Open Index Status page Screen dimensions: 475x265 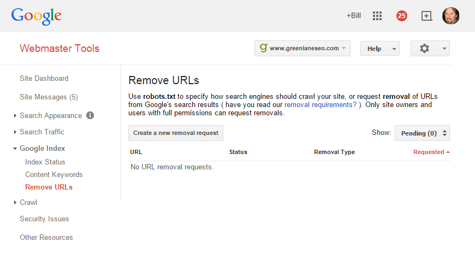point(45,162)
